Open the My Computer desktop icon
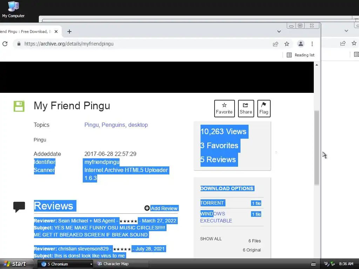 click(x=13, y=9)
